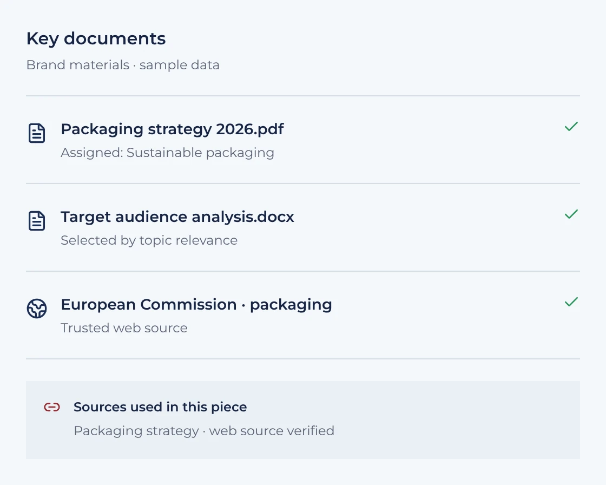Click the green checkmark for Packaging strategy 2026.pdf
This screenshot has width=606, height=485.
[x=571, y=127]
